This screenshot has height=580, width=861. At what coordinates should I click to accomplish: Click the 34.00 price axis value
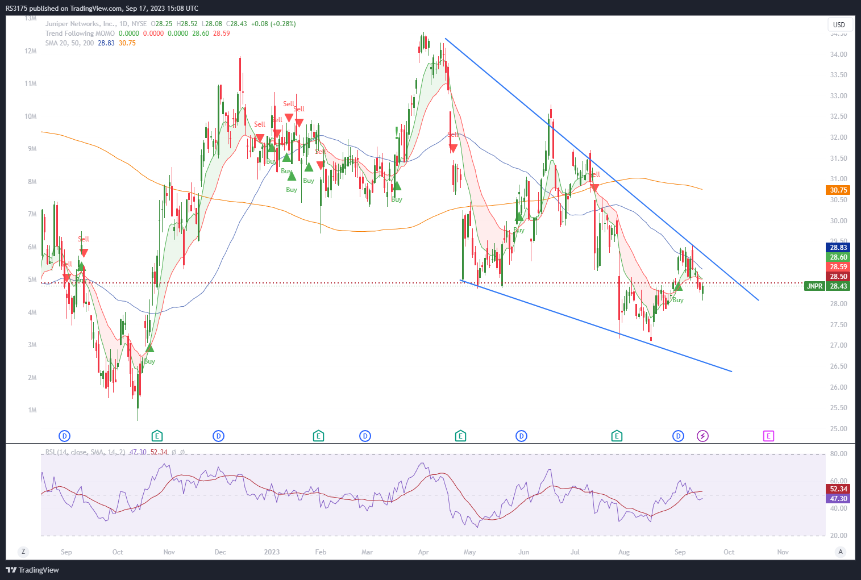pyautogui.click(x=838, y=55)
